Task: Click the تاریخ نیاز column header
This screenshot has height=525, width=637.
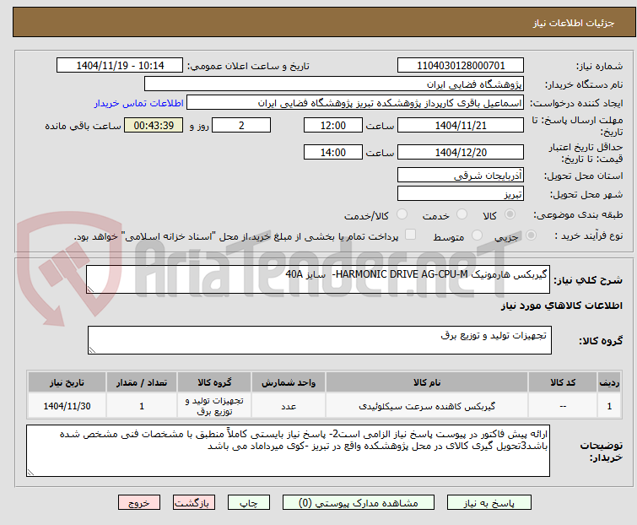Action: [x=67, y=382]
